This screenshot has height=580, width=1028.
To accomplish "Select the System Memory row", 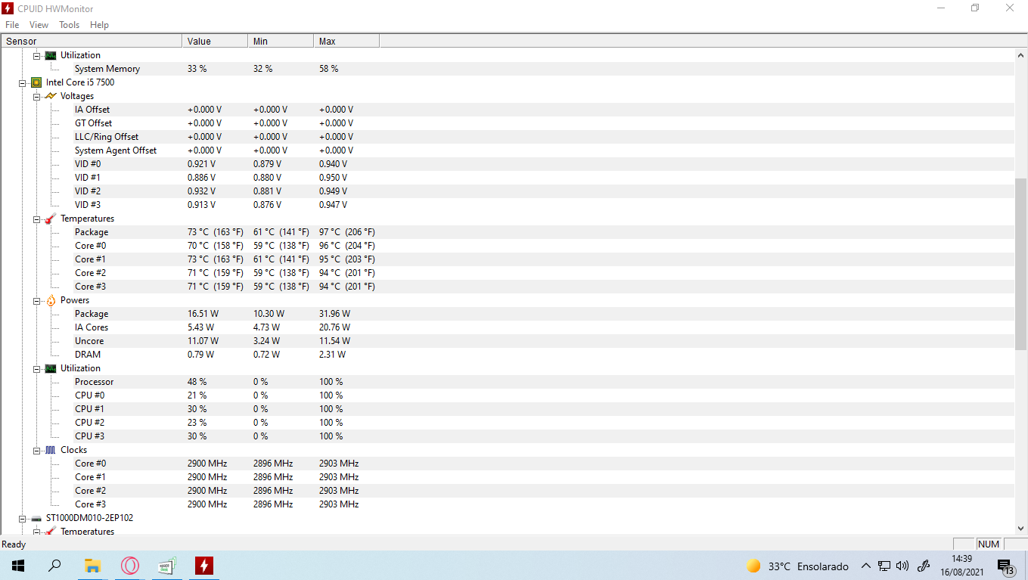I will coord(544,69).
